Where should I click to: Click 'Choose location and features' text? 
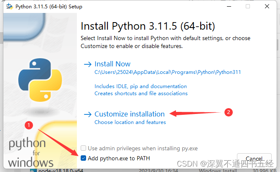coord(130,122)
